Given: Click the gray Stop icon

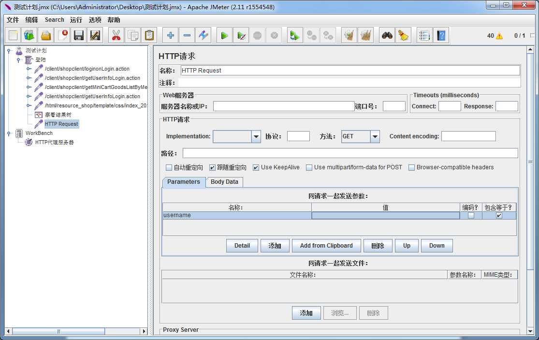Looking at the screenshot, I should 258,35.
